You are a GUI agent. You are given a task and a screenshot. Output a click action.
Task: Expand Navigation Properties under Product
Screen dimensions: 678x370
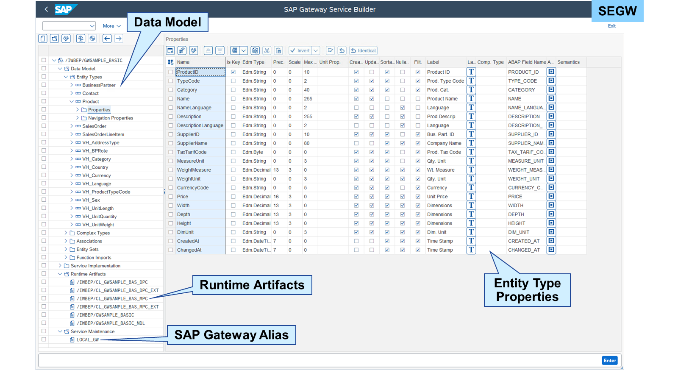[77, 118]
